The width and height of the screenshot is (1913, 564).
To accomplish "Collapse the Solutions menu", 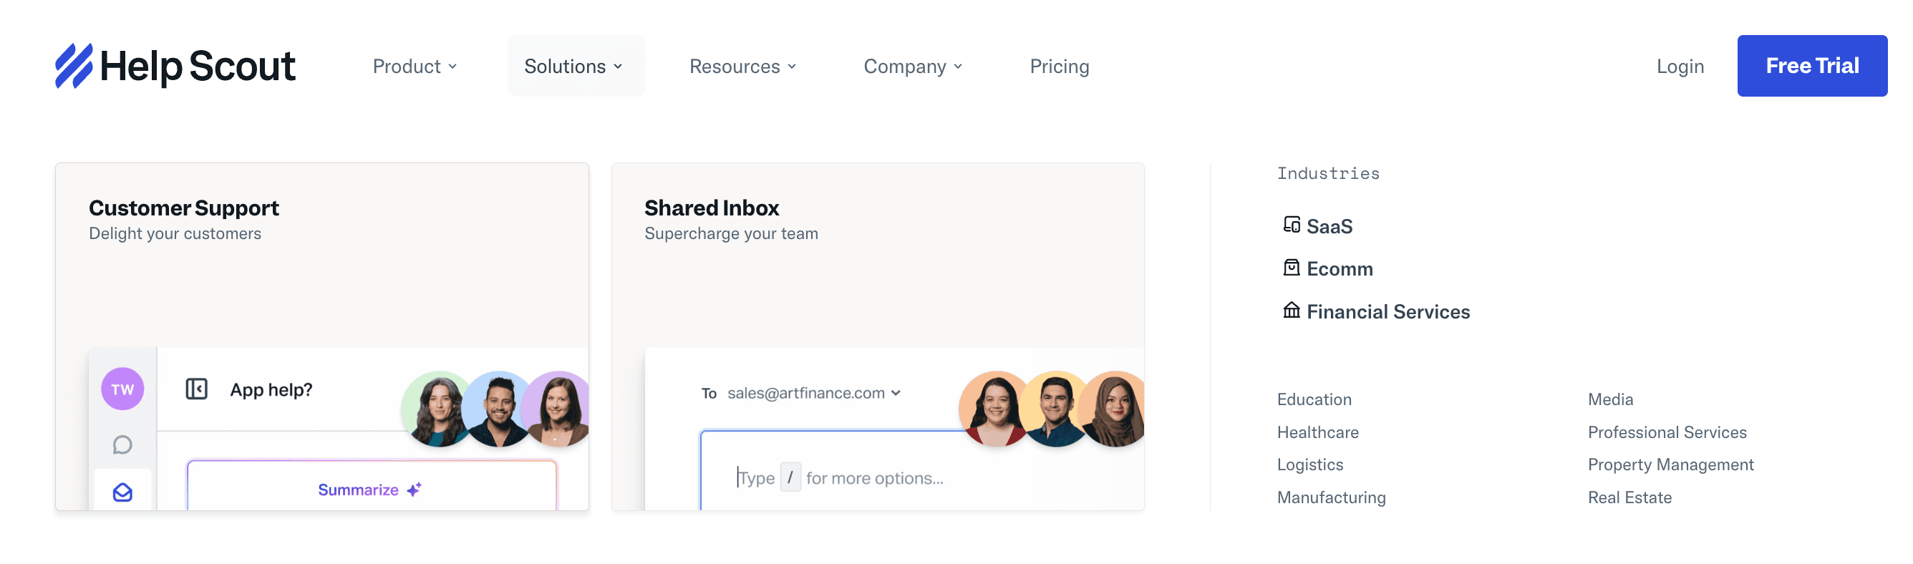I will coord(573,67).
